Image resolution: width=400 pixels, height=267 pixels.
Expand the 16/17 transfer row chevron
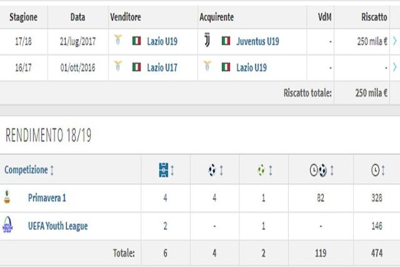pyautogui.click(x=395, y=67)
